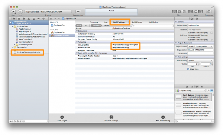
Task: Select AppDelegate.h file
Action: [25, 29]
